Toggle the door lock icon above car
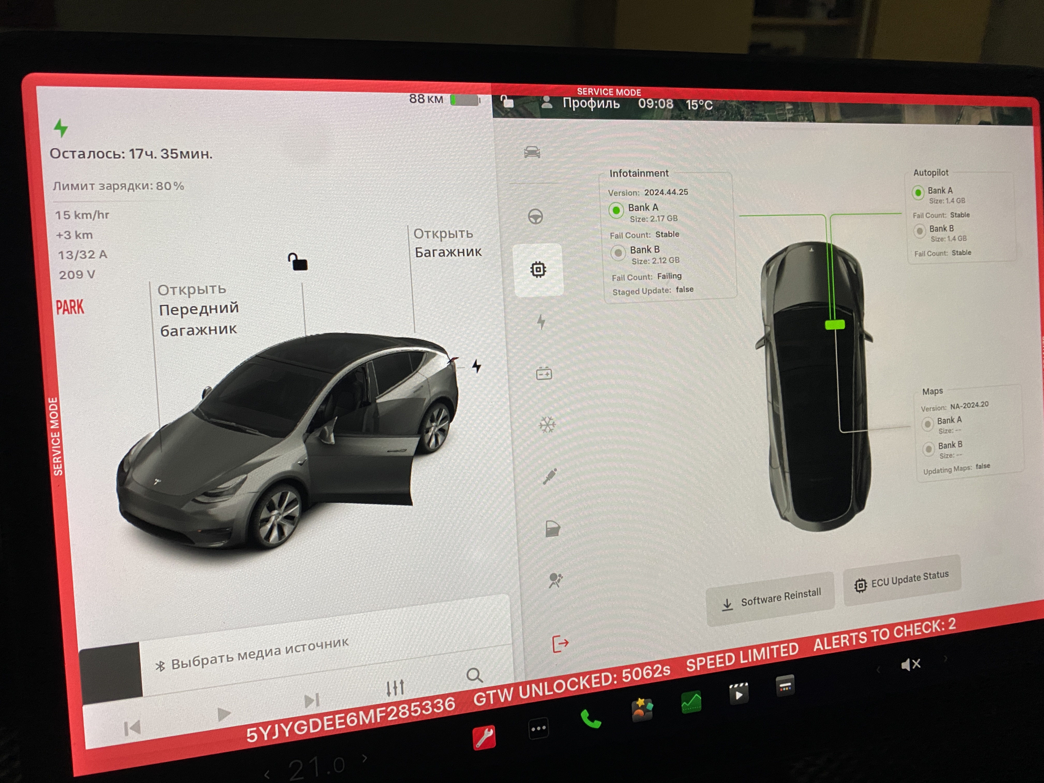This screenshot has height=783, width=1044. tap(298, 262)
